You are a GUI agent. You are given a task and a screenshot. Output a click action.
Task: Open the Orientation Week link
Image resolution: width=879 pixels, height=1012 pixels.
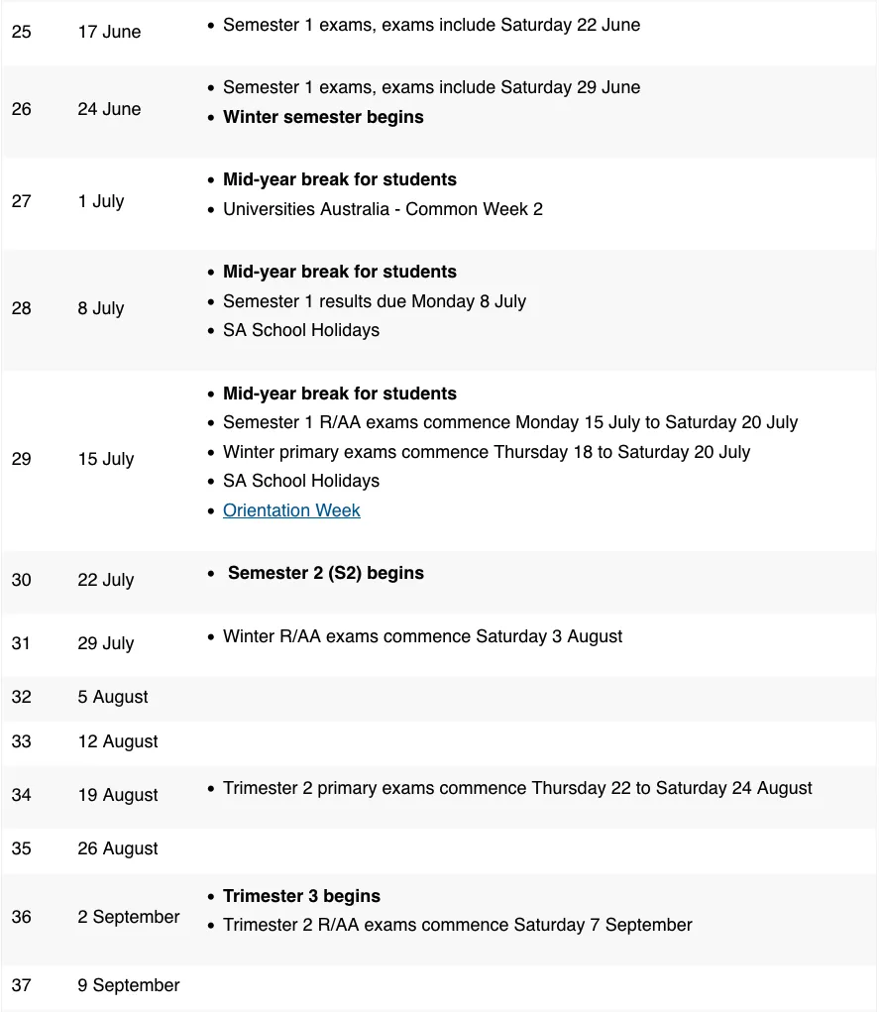291,509
